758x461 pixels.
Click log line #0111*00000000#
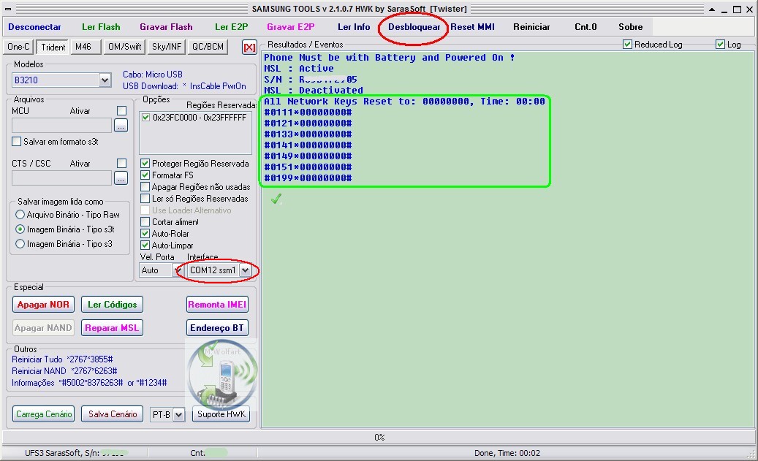(x=308, y=113)
